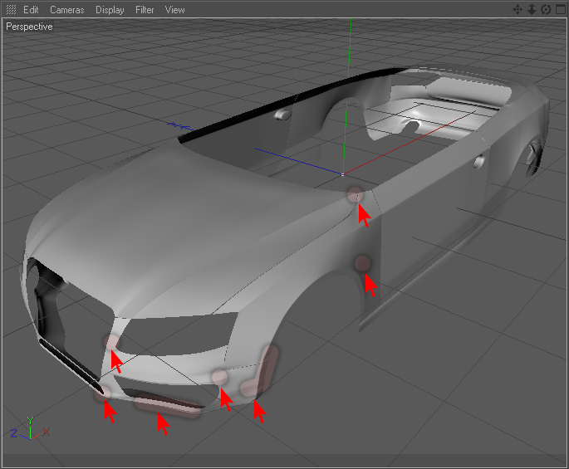569x469 pixels.
Task: Click the object axis origin point
Action: click(x=342, y=174)
